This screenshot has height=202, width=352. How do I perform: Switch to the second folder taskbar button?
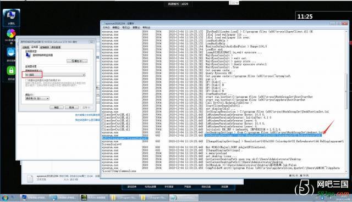(153, 198)
